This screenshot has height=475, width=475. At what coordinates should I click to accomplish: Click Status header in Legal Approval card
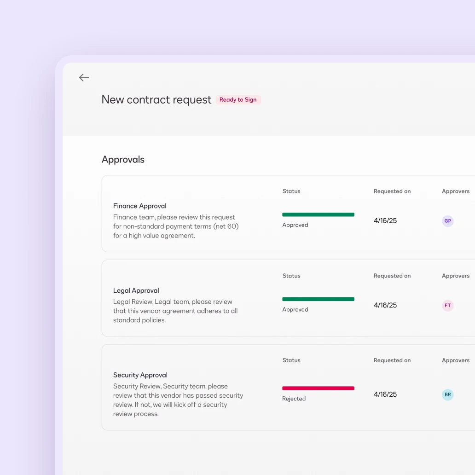pyautogui.click(x=291, y=276)
